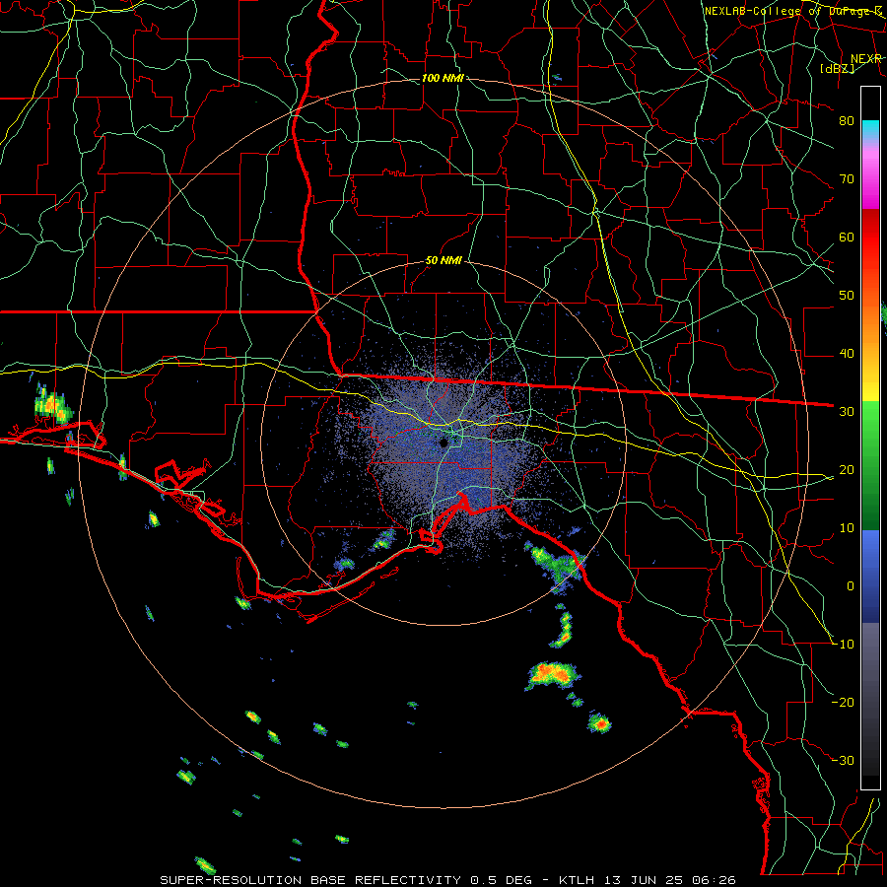Click the "[dBZ]" unit label above the scale
This screenshot has width=887, height=887.
pos(837,68)
